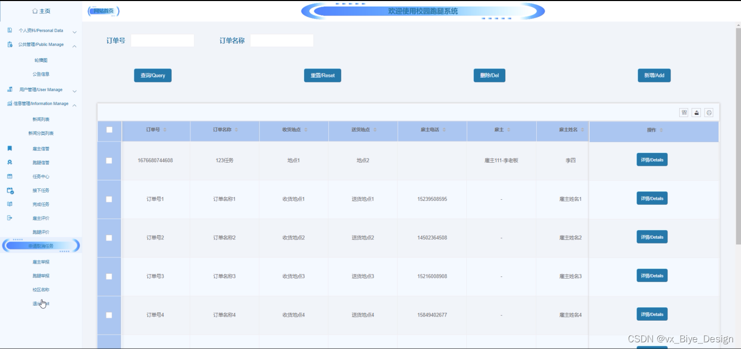This screenshot has width=741, height=349.
Task: Open 跑腿举报 in the sidebar
Action: [41, 276]
